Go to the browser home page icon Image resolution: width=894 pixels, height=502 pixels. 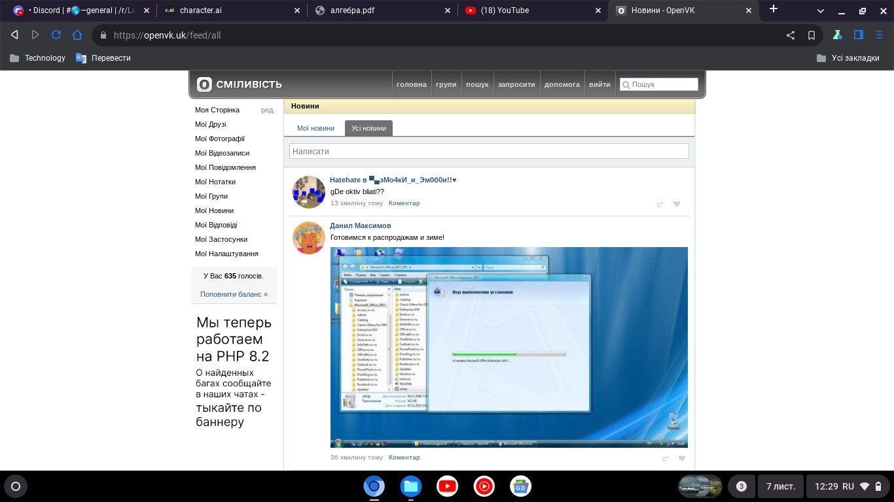77,35
